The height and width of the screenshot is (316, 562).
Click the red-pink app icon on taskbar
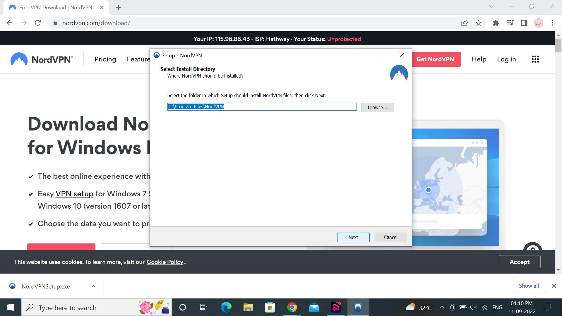[336, 308]
